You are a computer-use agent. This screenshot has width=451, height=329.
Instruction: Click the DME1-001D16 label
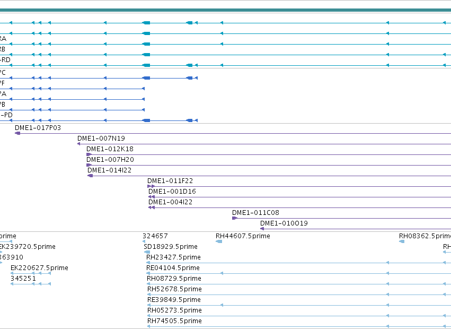172,192
